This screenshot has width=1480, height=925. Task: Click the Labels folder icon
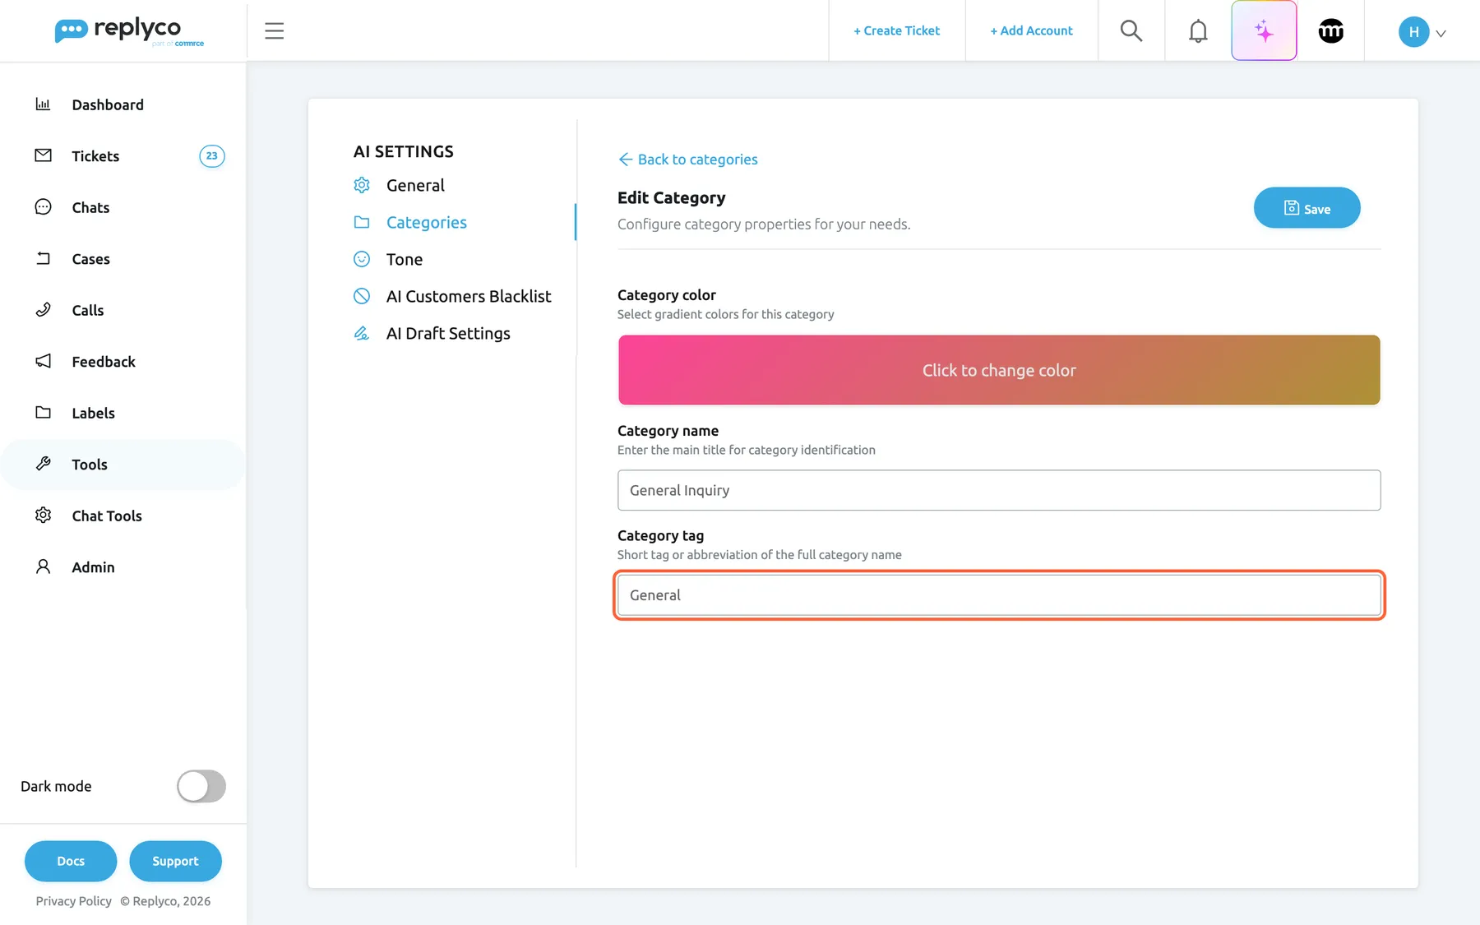pyautogui.click(x=43, y=413)
